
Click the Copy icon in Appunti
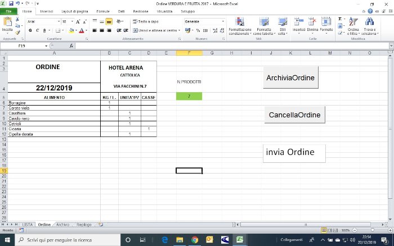coord(17,26)
